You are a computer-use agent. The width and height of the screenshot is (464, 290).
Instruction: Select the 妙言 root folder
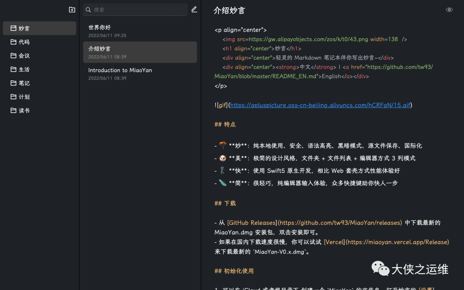[40, 28]
